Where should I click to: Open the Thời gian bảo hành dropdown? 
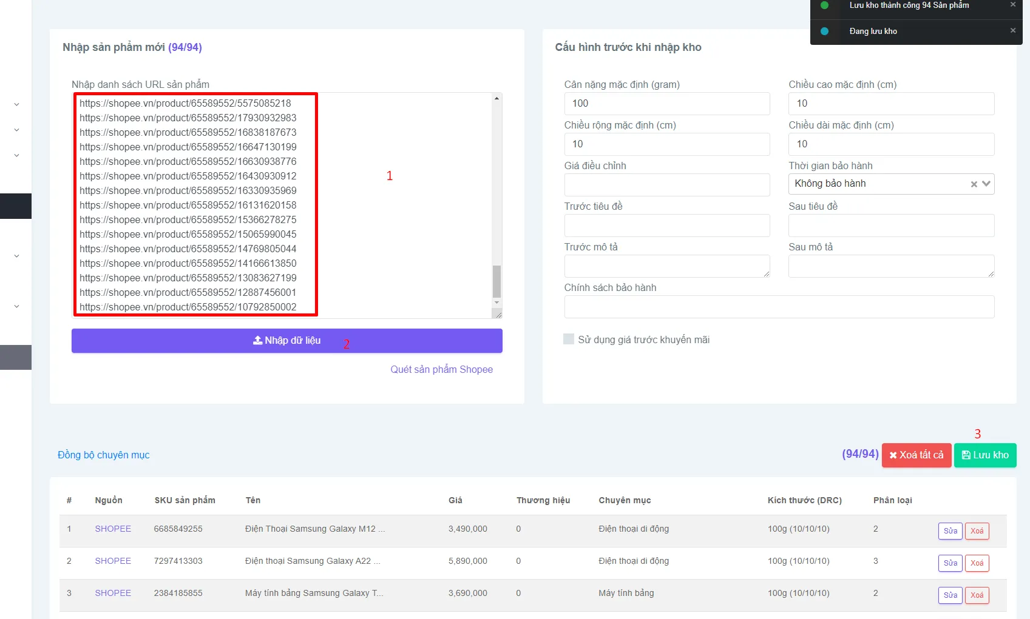(986, 184)
